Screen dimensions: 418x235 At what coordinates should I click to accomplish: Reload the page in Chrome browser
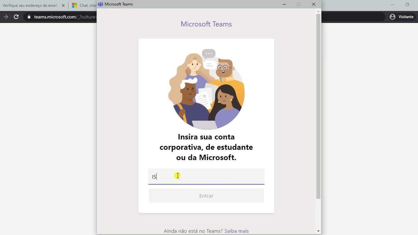tap(16, 17)
